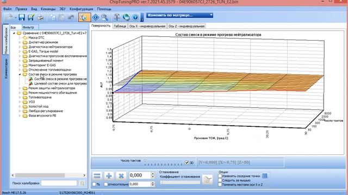348x195 pixels.
Task: Open the Вид menu
Action: (x=34, y=9)
